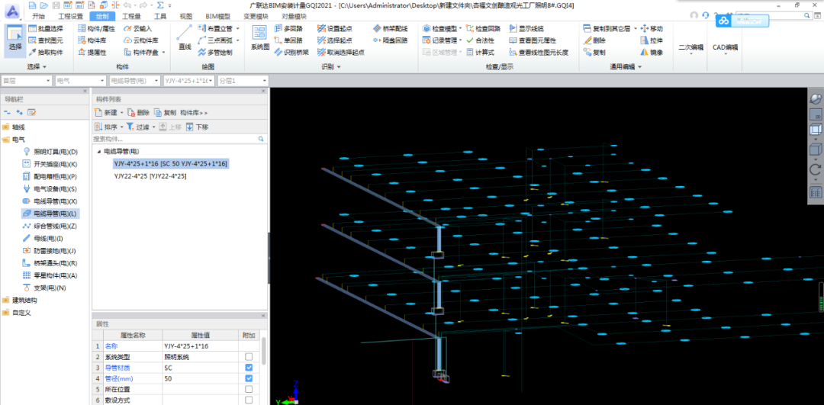Toggle 附加 checkbox for 系统类型 row
The height and width of the screenshot is (405, 824).
pyautogui.click(x=249, y=357)
